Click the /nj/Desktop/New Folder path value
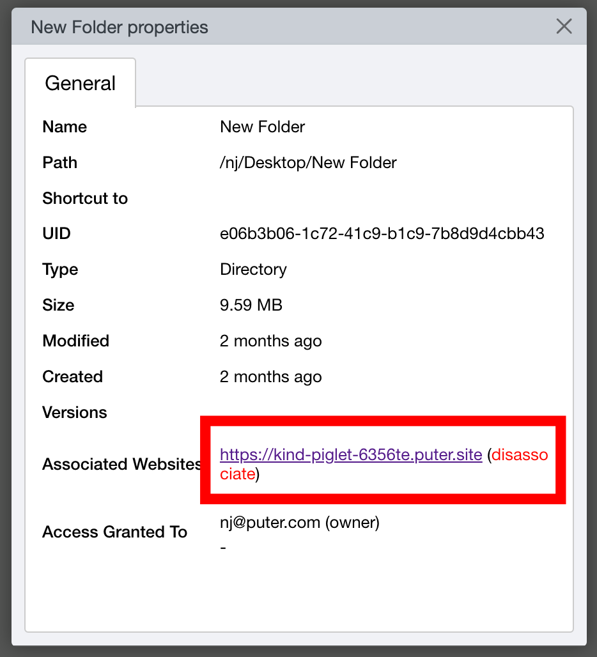 [x=308, y=162]
